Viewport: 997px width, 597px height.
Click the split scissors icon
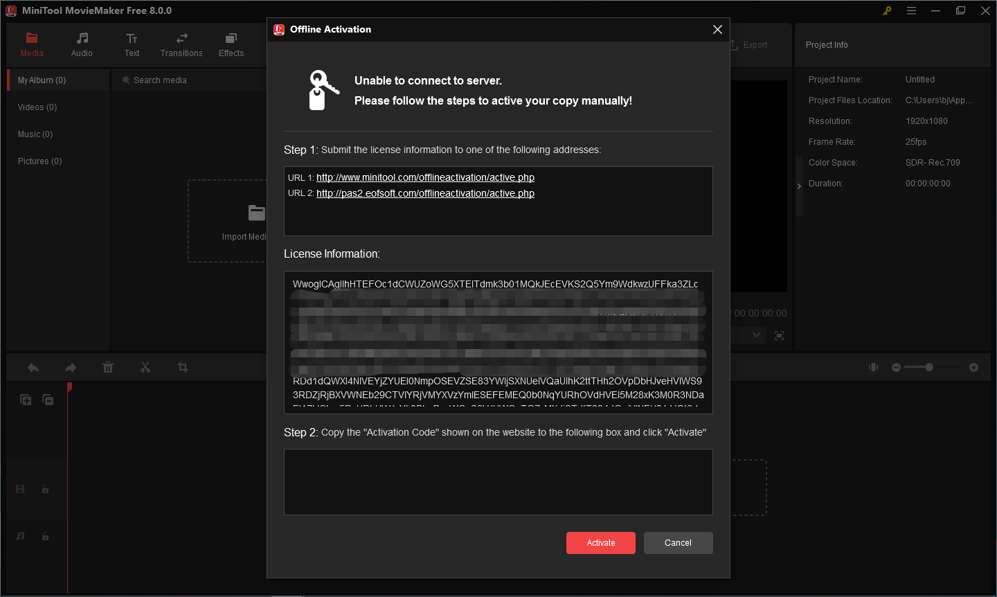pos(145,368)
